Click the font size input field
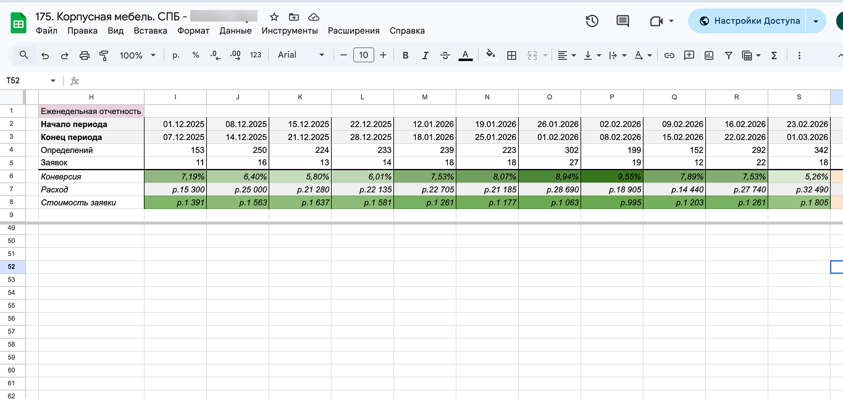This screenshot has width=843, height=399. click(x=364, y=55)
